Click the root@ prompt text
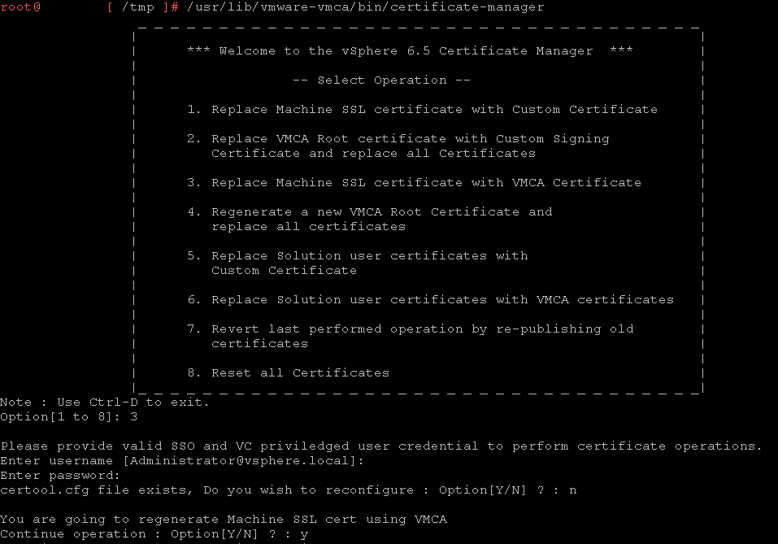 20,7
